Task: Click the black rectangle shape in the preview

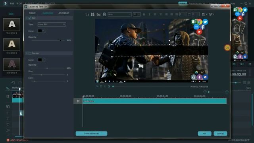Action: (x=160, y=50)
